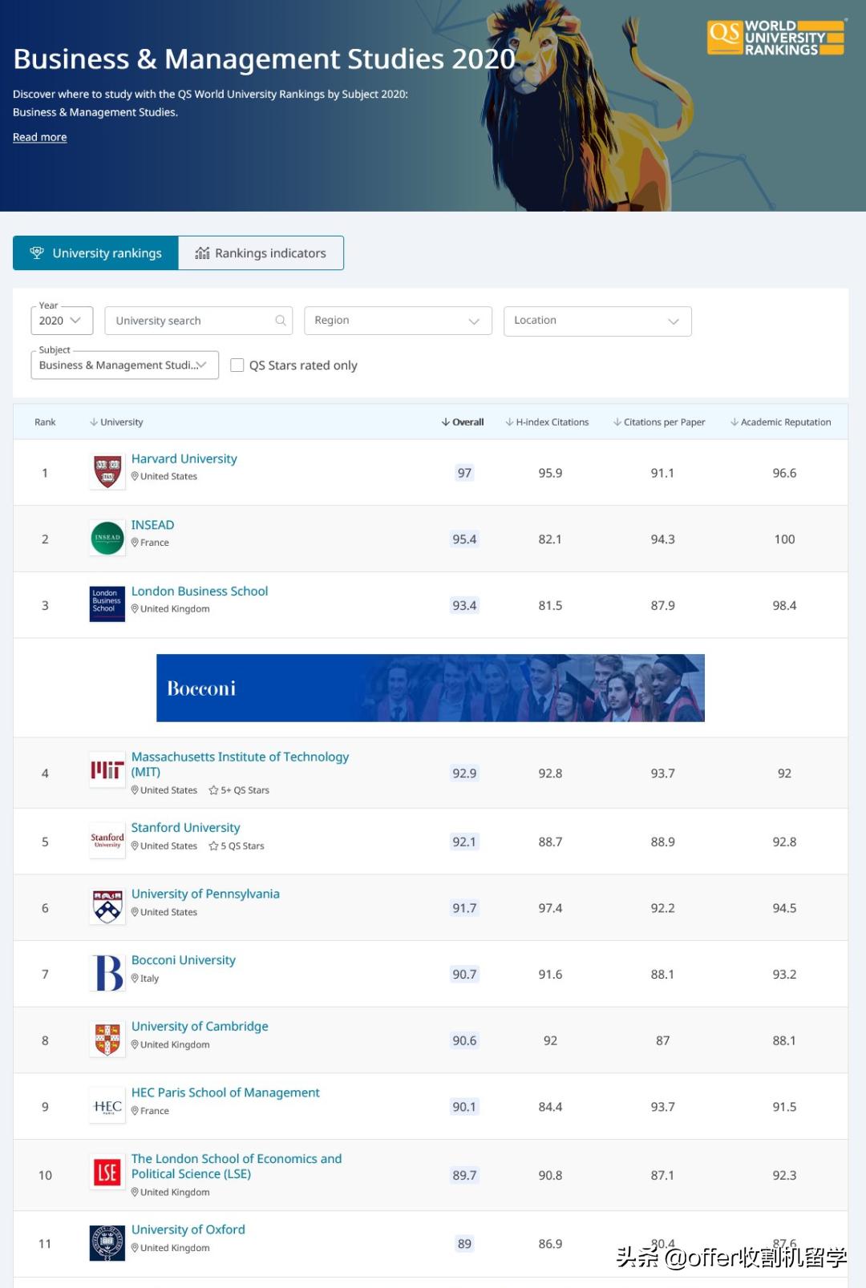Expand the Location dropdown

point(597,321)
